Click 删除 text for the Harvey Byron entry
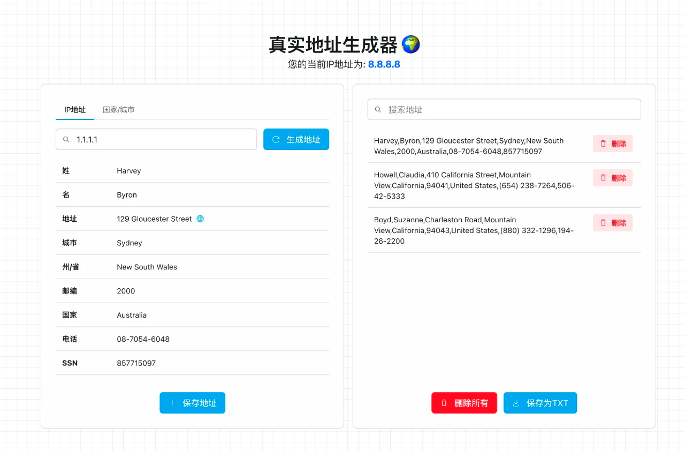 tap(619, 144)
